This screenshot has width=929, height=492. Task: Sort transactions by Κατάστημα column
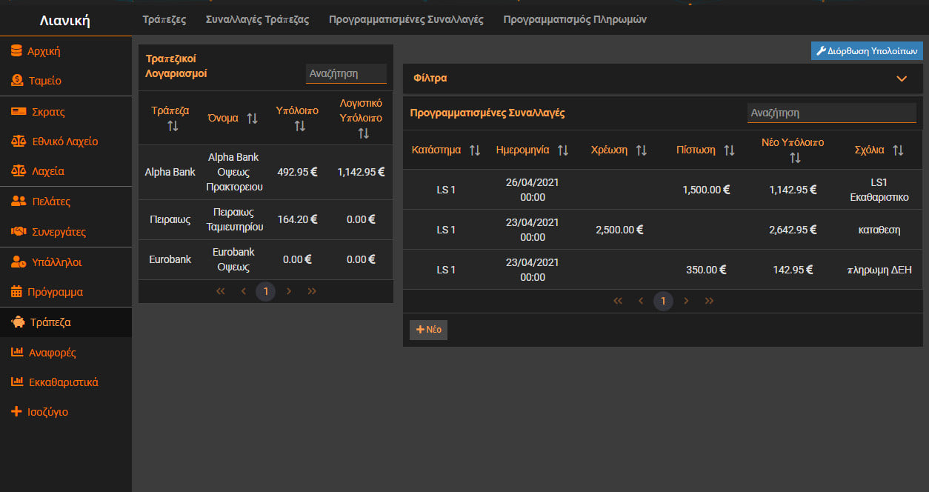point(475,150)
